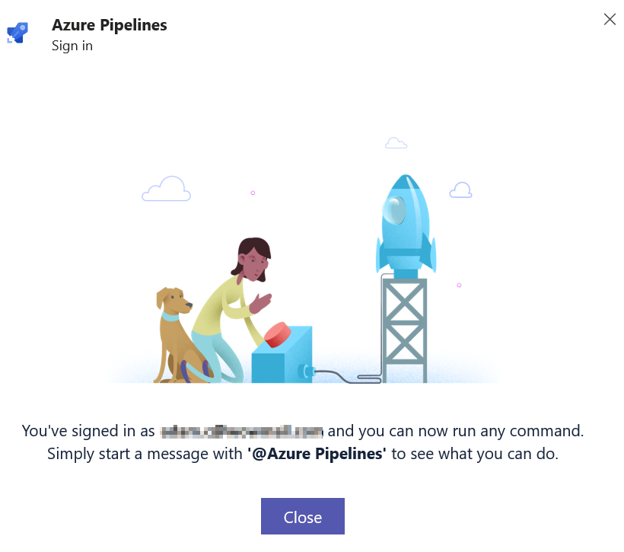Click the Azure Pipelines rocket logo icon
Image resolution: width=624 pixels, height=552 pixels.
click(x=18, y=33)
